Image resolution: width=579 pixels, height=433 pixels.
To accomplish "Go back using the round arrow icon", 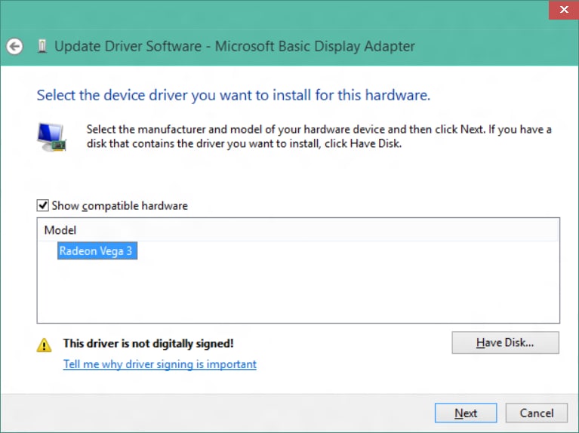I will [15, 47].
